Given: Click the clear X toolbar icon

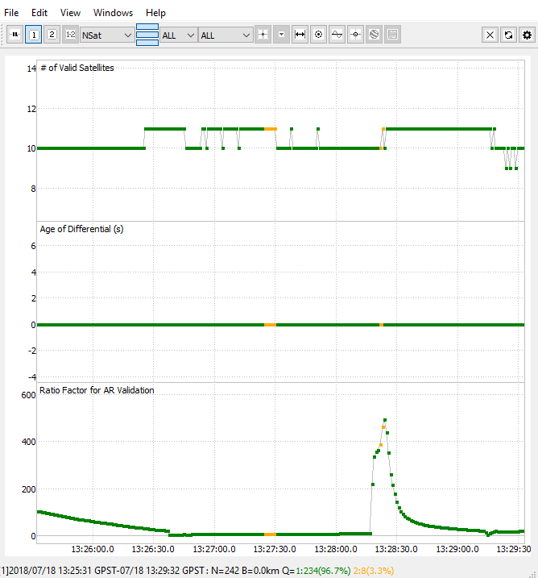Looking at the screenshot, I should tap(490, 35).
